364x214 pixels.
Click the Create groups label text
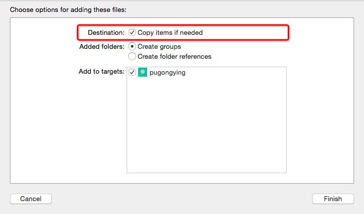tap(159, 46)
